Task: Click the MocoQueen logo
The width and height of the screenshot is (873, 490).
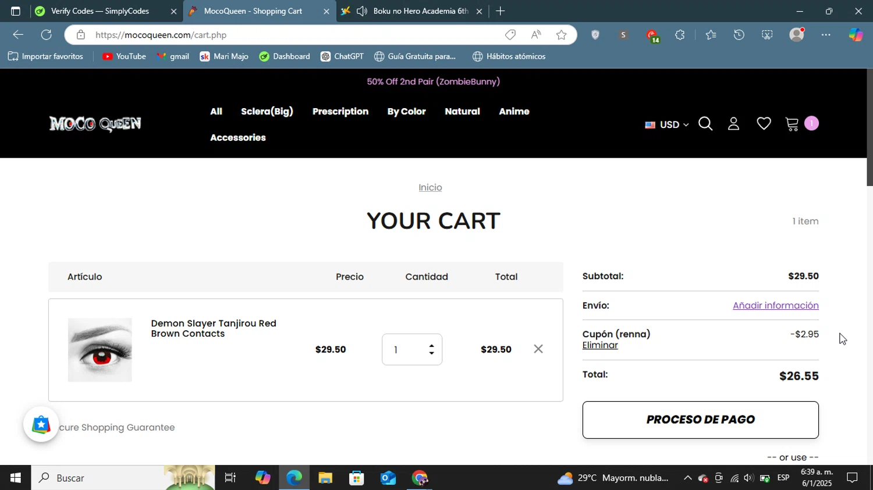Action: [x=95, y=124]
